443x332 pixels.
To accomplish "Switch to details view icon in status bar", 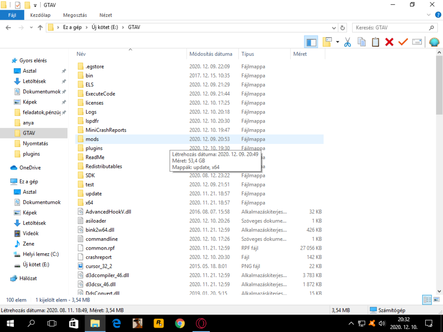I will tap(427, 300).
